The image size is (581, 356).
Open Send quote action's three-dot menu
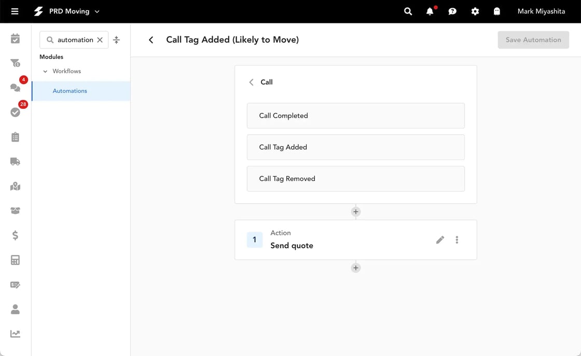point(457,240)
